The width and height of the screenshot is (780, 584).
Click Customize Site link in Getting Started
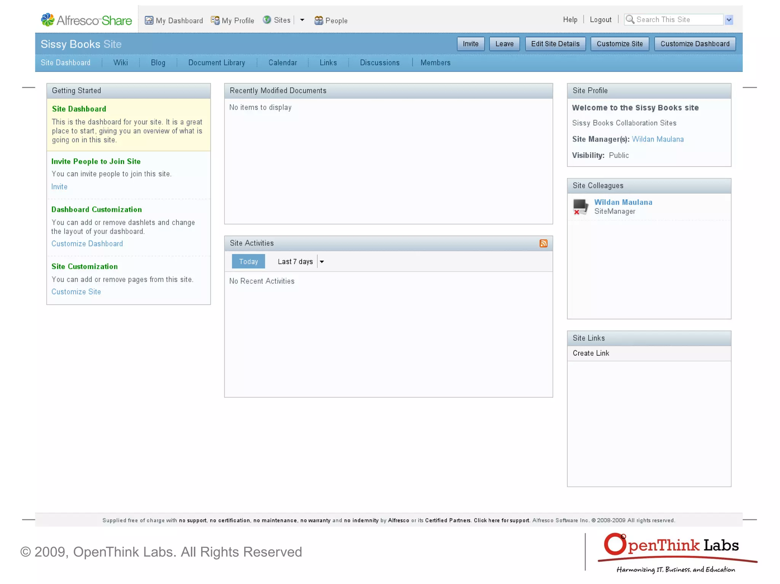[x=76, y=292]
